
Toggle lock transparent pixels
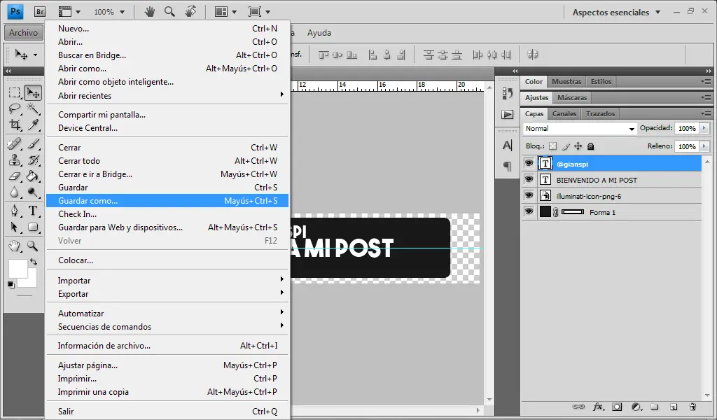coord(553,146)
